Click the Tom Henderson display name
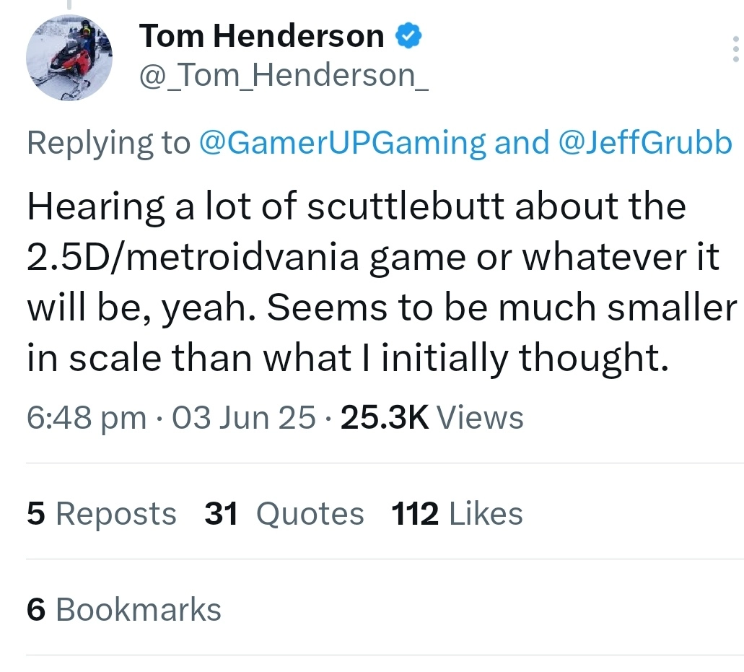The image size is (744, 672). [261, 36]
